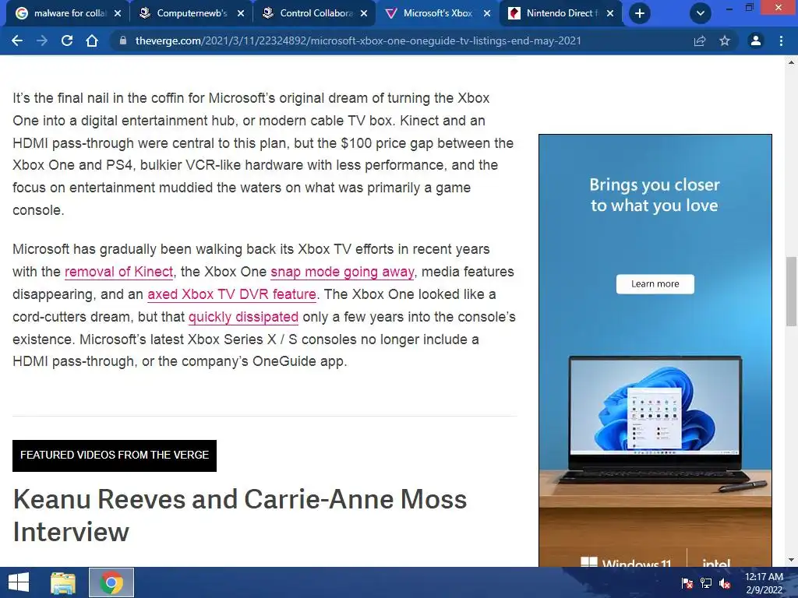Close the Computernewb's tab

[241, 13]
